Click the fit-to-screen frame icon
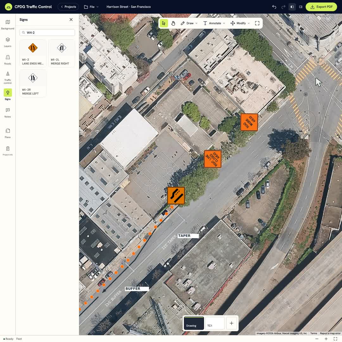 click(257, 23)
